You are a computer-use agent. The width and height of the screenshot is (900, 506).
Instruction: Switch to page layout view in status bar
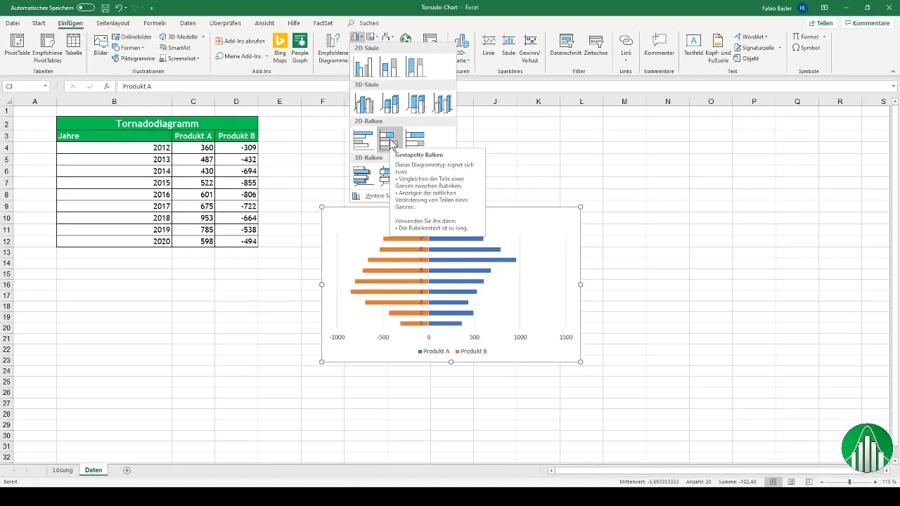pyautogui.click(x=792, y=481)
